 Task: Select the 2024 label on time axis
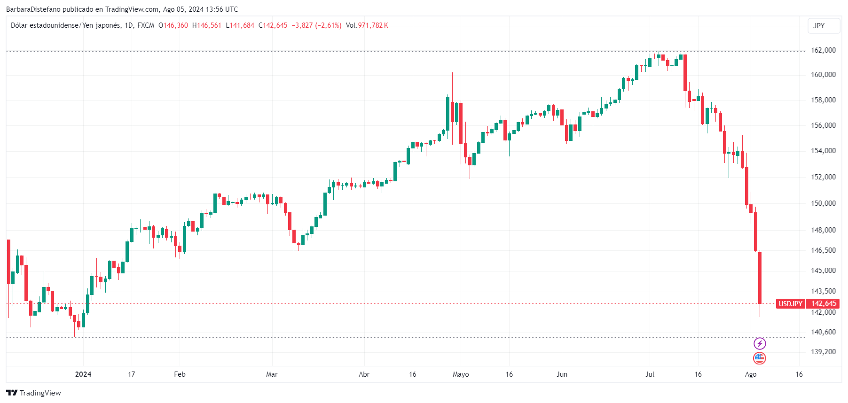(83, 374)
